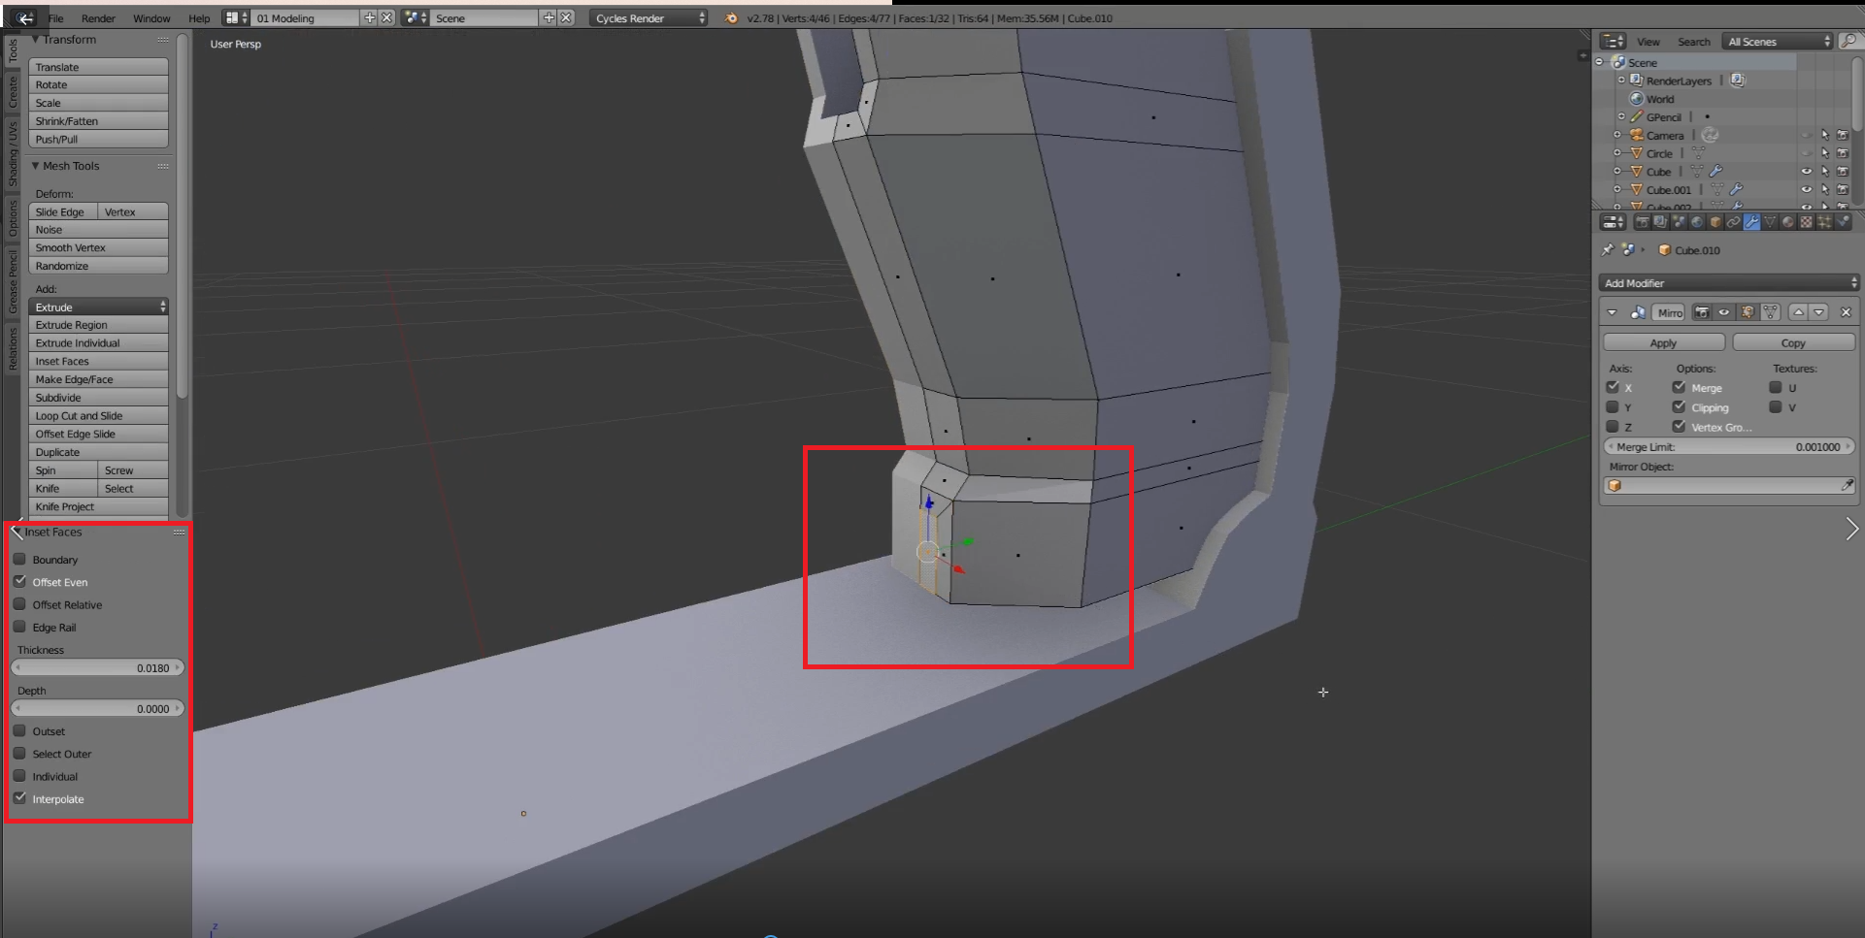Screen dimensions: 1865x938
Task: Toggle Cube selectability arrow in outliner
Action: click(x=1825, y=172)
